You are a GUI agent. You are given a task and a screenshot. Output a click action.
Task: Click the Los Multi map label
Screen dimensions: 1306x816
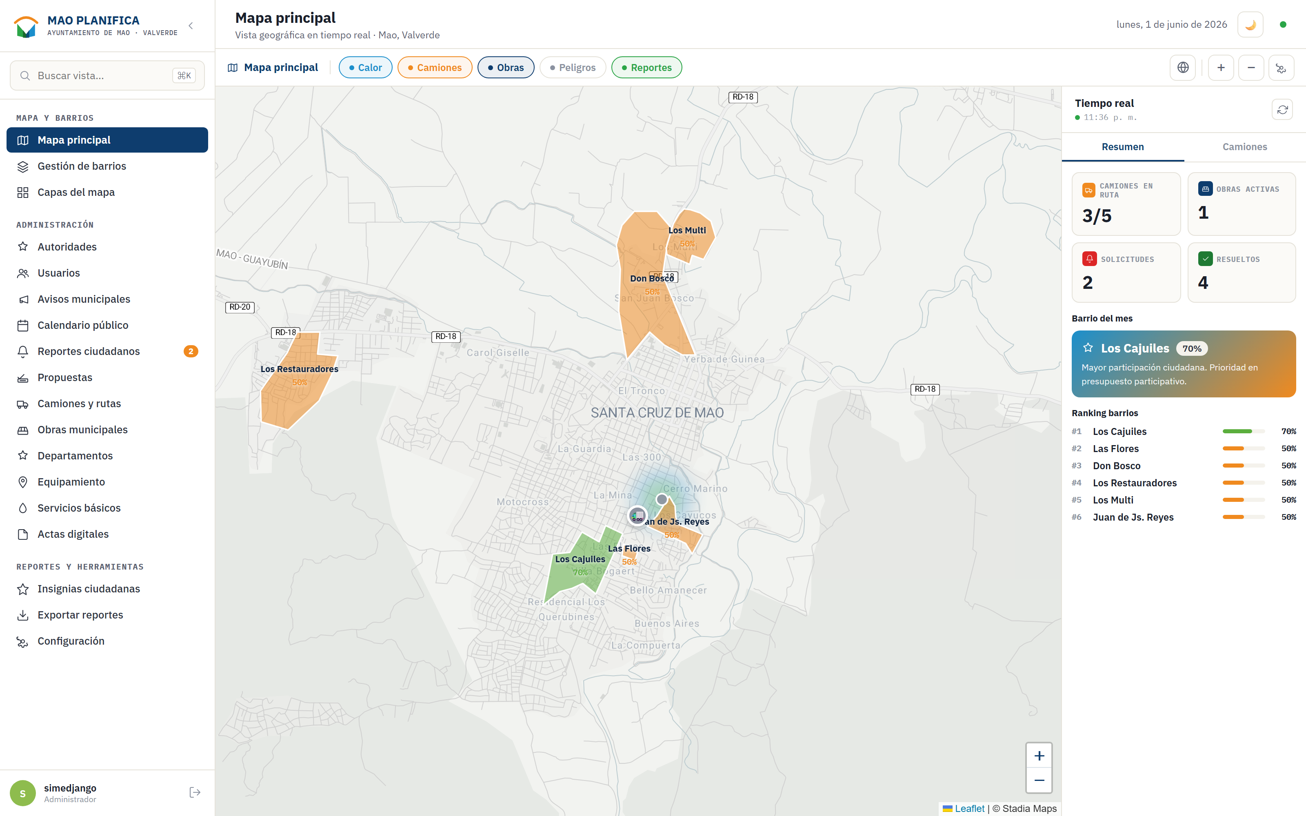[x=686, y=231]
